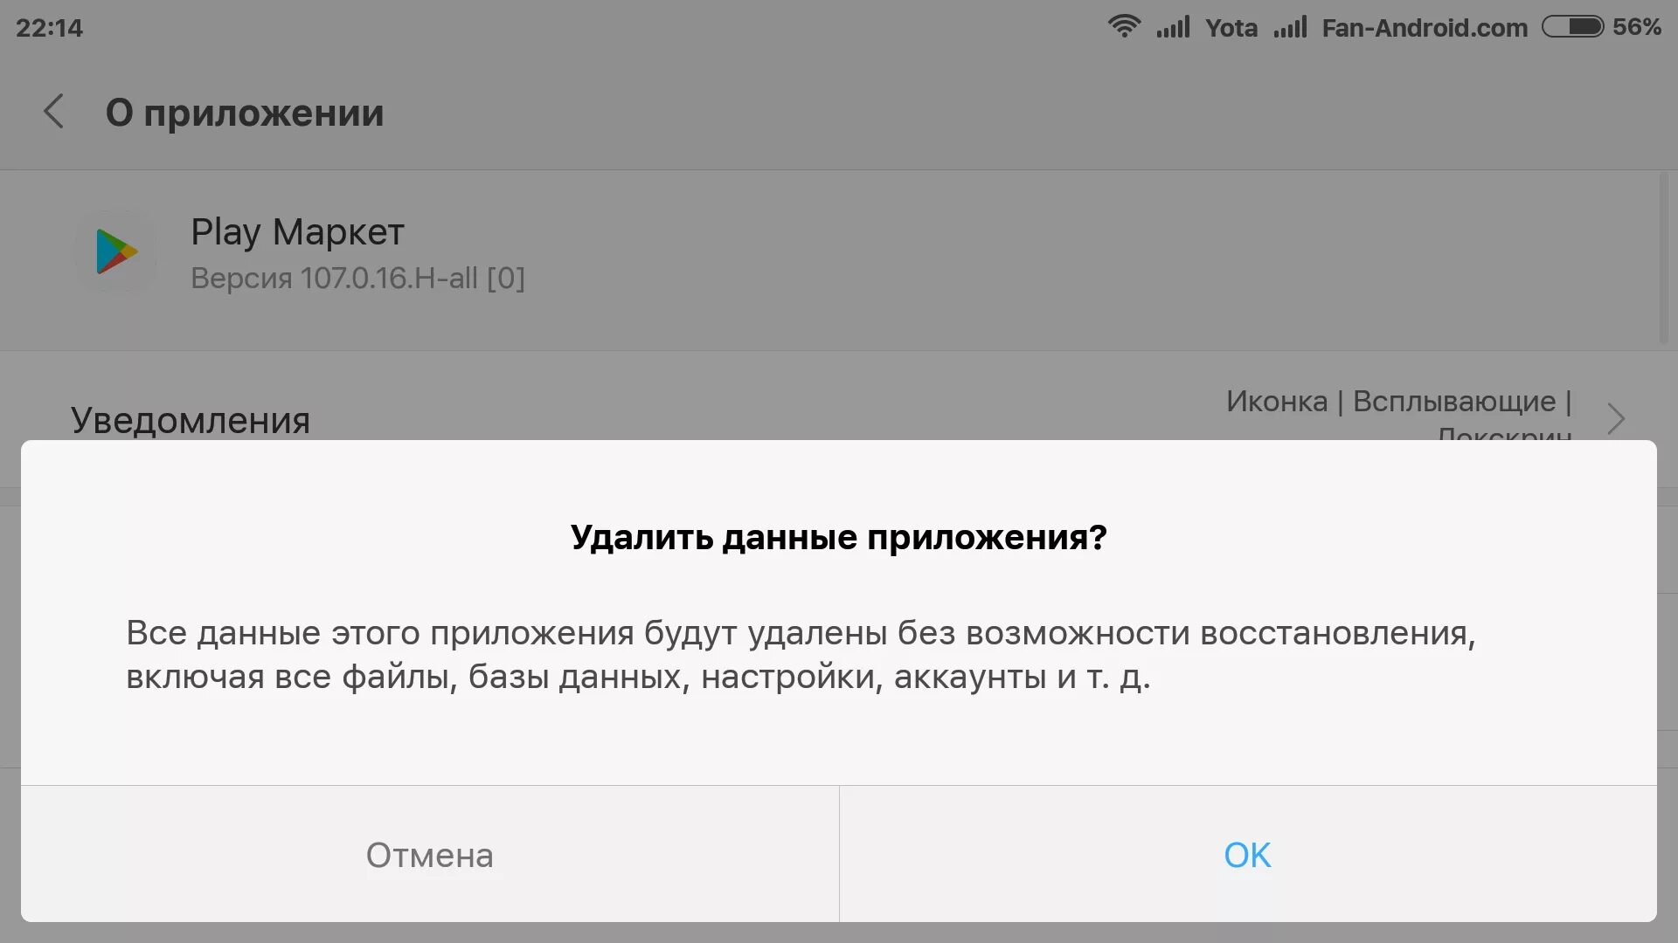1678x943 pixels.
Task: Tap the О приложении header title
Action: [x=245, y=113]
